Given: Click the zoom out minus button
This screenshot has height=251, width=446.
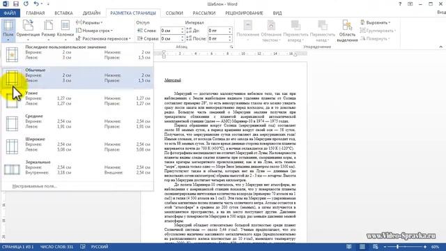Looking at the screenshot, I should point(385,247).
